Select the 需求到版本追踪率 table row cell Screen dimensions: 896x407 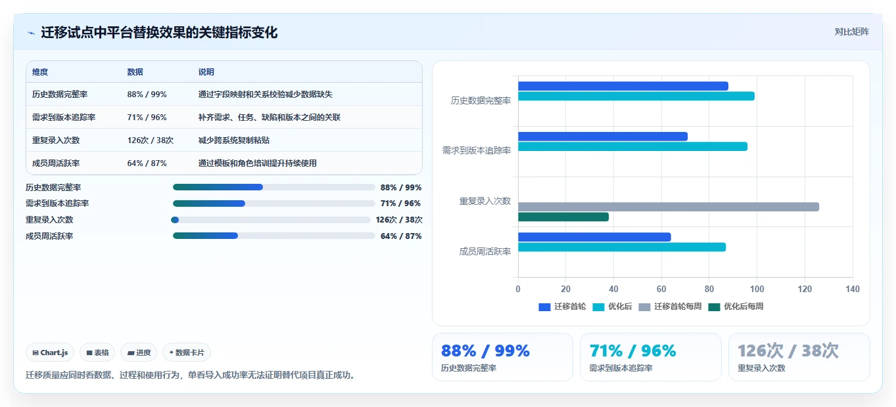(x=64, y=117)
